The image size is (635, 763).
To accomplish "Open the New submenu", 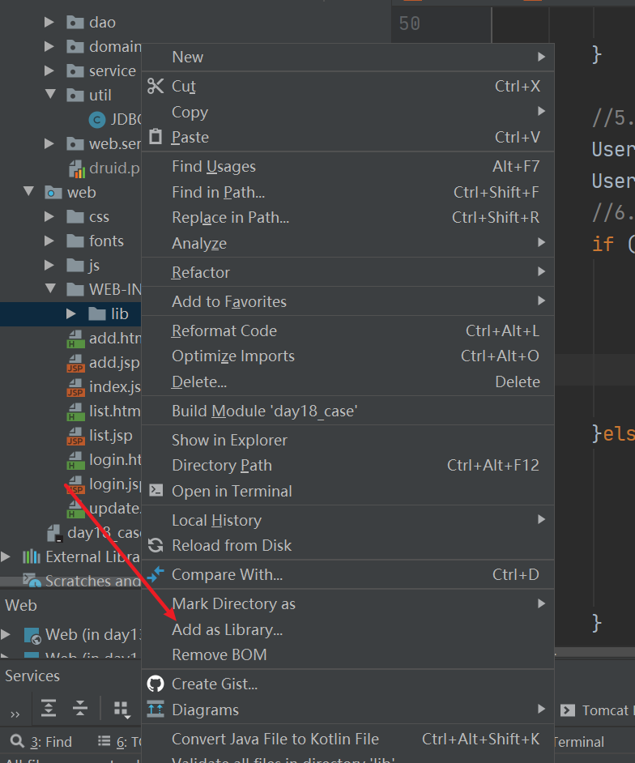I will (x=348, y=57).
